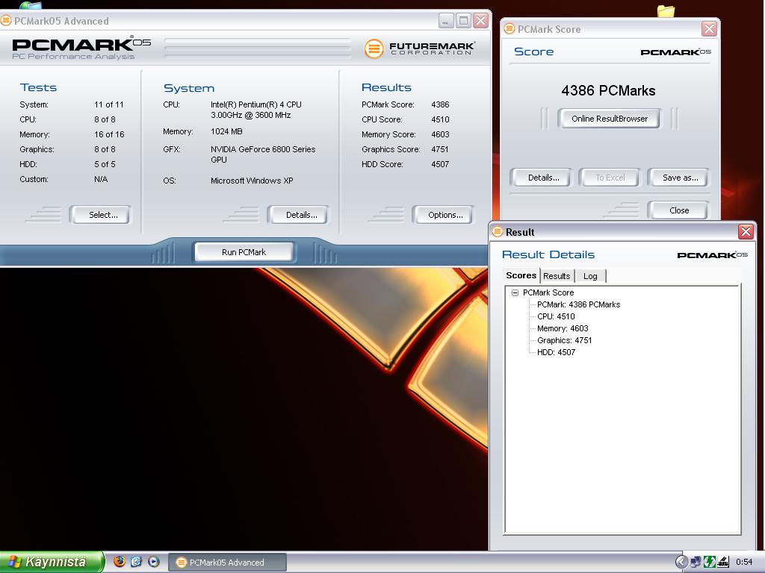Image resolution: width=765 pixels, height=573 pixels.
Task: Click the System tests count 11 of 11
Action: click(109, 104)
